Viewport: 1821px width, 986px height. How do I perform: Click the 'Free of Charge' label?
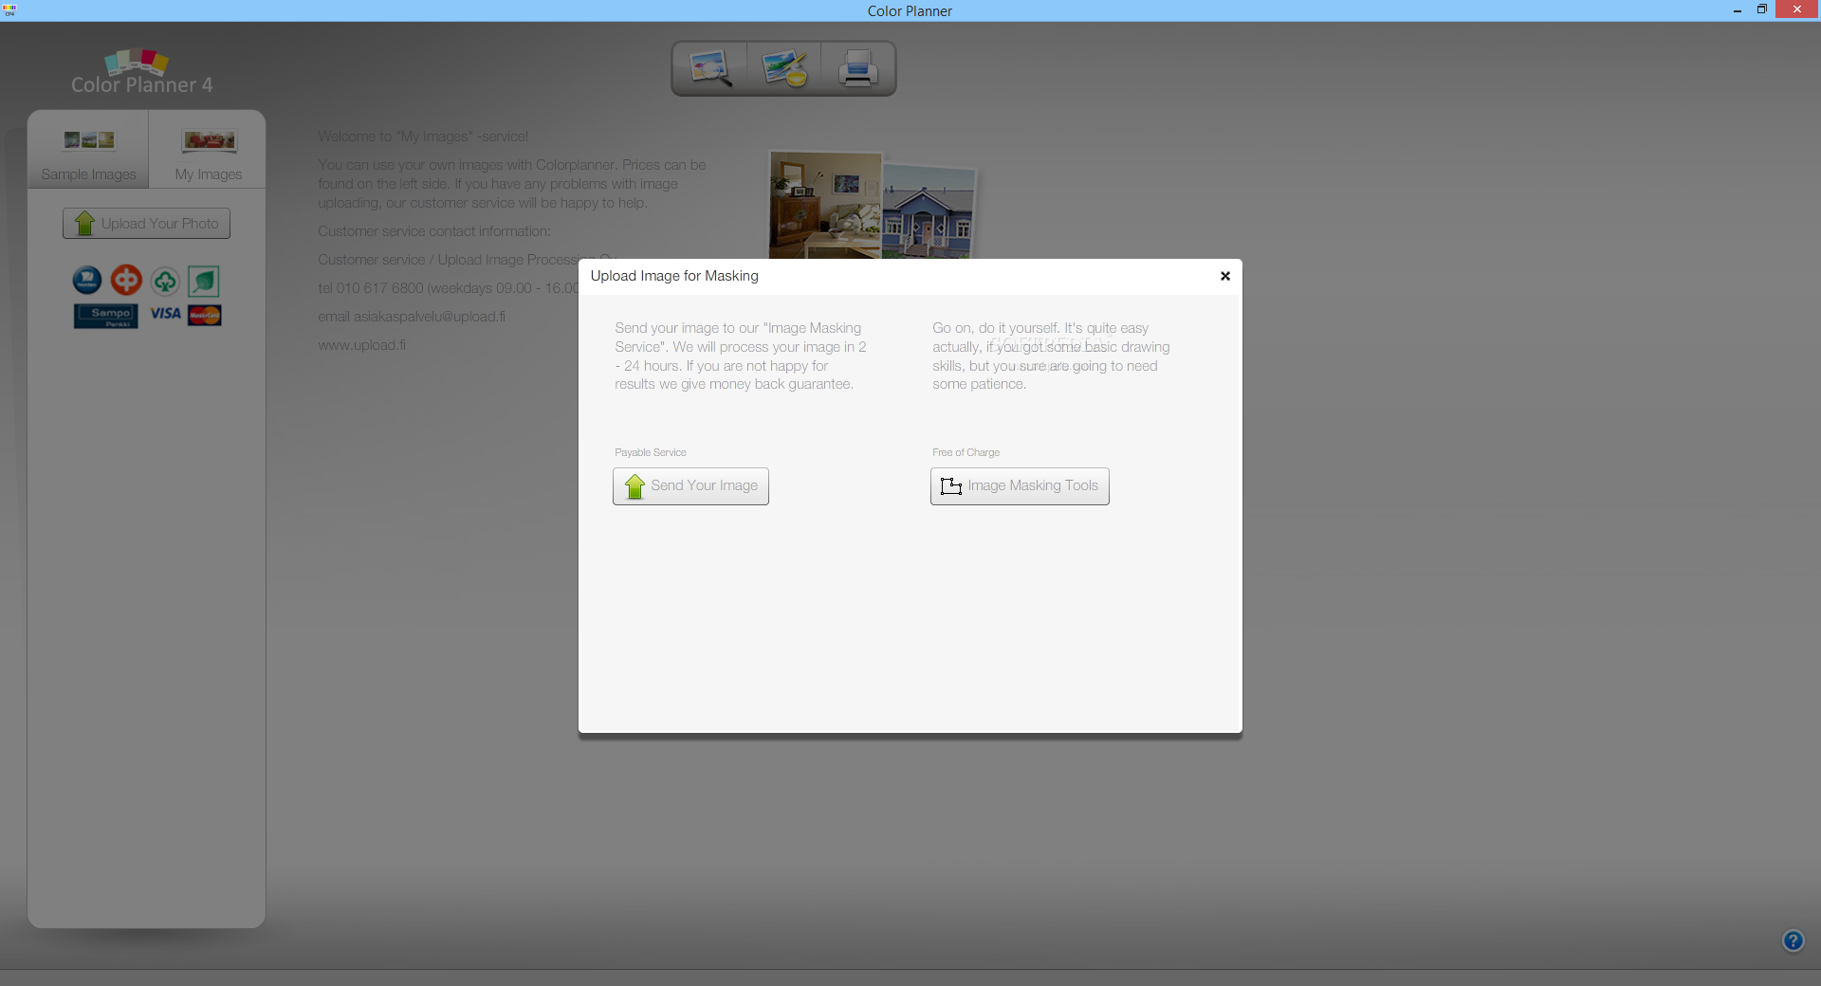pyautogui.click(x=966, y=452)
